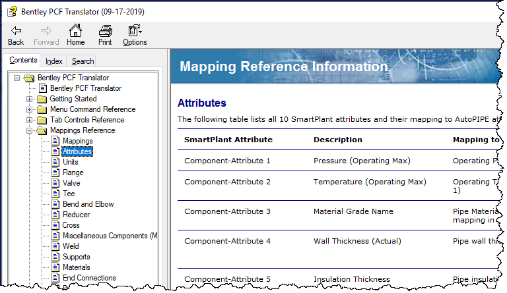Click the Supports topic page icon
The image size is (507, 293).
(x=55, y=257)
